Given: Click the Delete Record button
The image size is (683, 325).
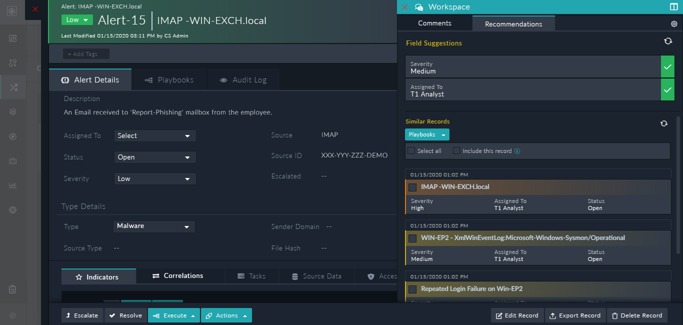Looking at the screenshot, I should 637,315.
